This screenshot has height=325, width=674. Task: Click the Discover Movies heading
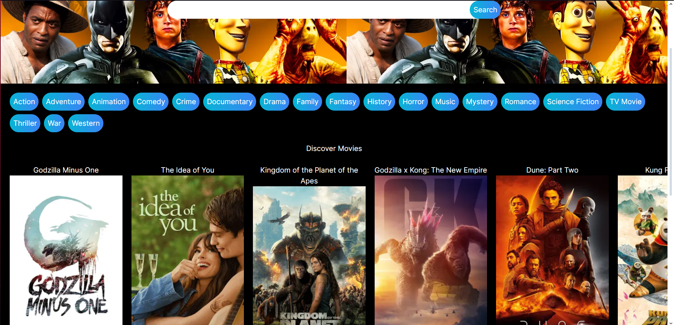(334, 148)
